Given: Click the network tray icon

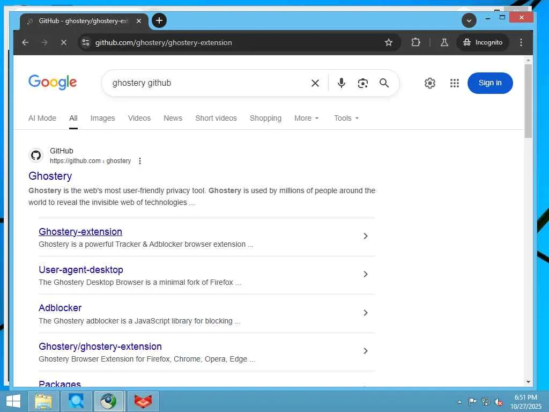Looking at the screenshot, I should click(486, 401).
